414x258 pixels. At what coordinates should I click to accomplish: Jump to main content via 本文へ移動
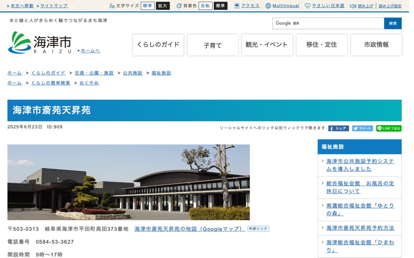coord(22,6)
